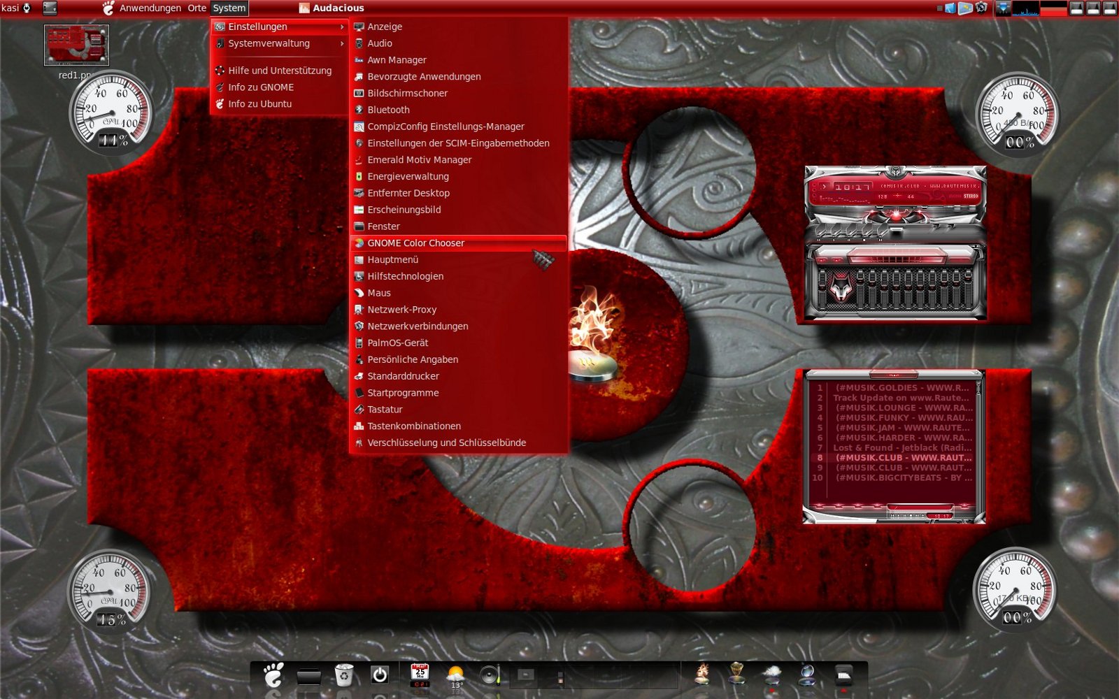Viewport: 1119px width, 699px height.
Task: Click the speaker volume applet in dock
Action: tap(490, 675)
